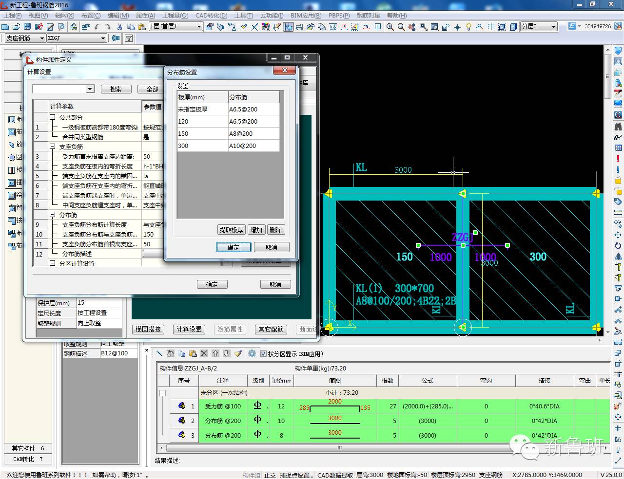624x479 pixels.
Task: Click the Zoom in magnifier icon
Action: click(x=390, y=27)
